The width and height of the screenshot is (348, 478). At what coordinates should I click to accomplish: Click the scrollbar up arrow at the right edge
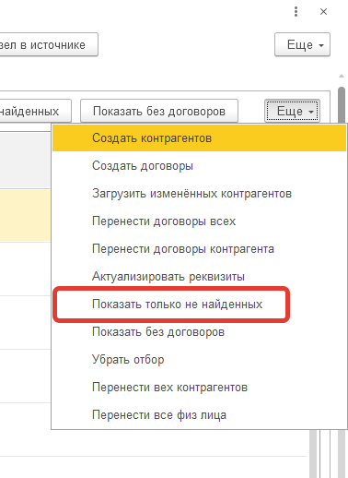coord(342,76)
